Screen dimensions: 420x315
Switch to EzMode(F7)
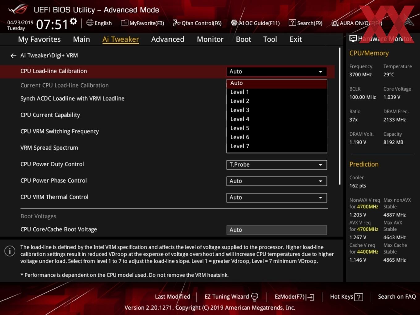(294, 297)
